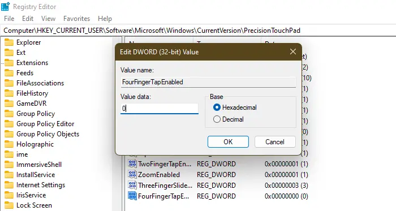
Task: Close the Edit DWORD dialog
Action: click(x=293, y=51)
